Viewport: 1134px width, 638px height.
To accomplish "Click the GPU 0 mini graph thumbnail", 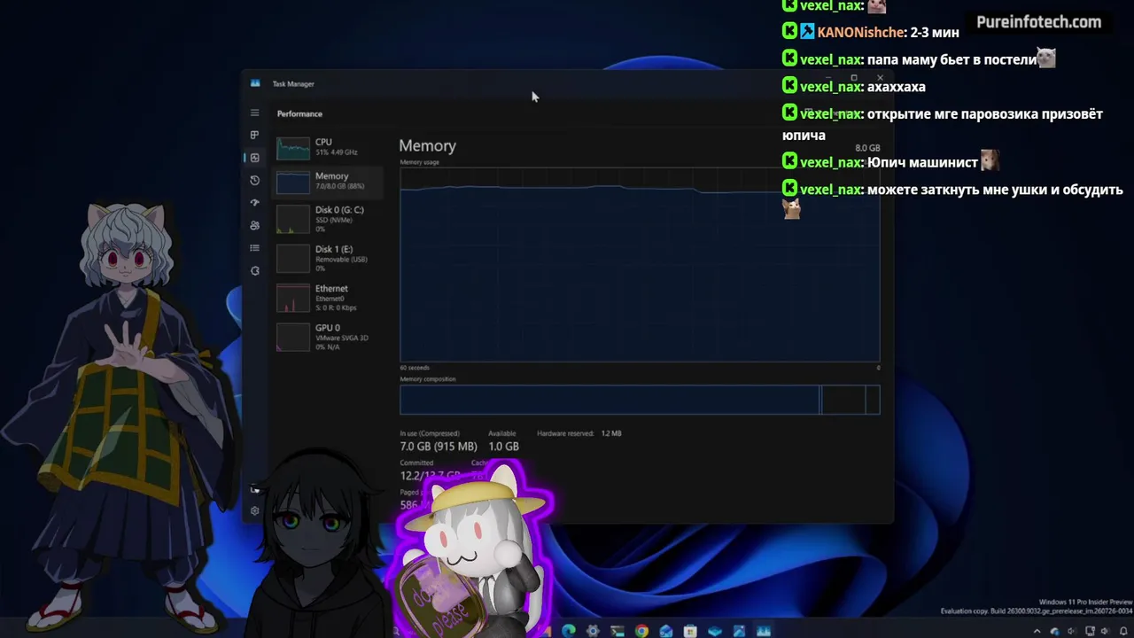I will coord(293,338).
